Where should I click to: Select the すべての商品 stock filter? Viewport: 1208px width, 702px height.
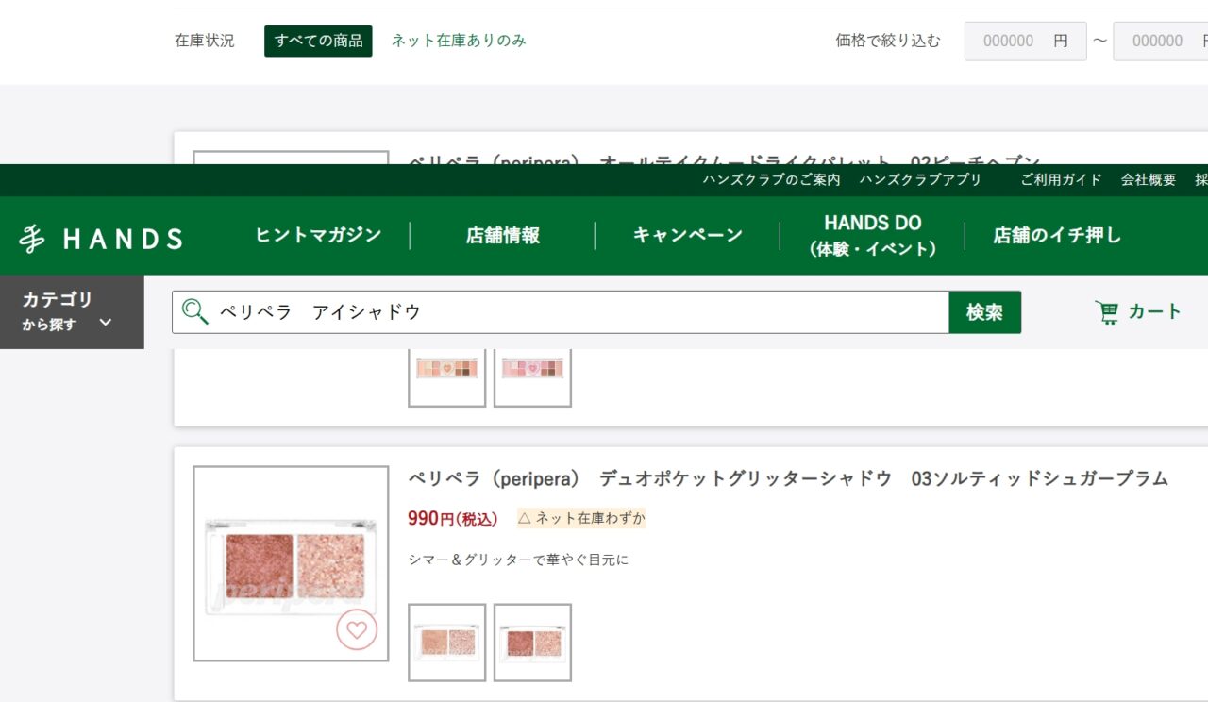318,41
